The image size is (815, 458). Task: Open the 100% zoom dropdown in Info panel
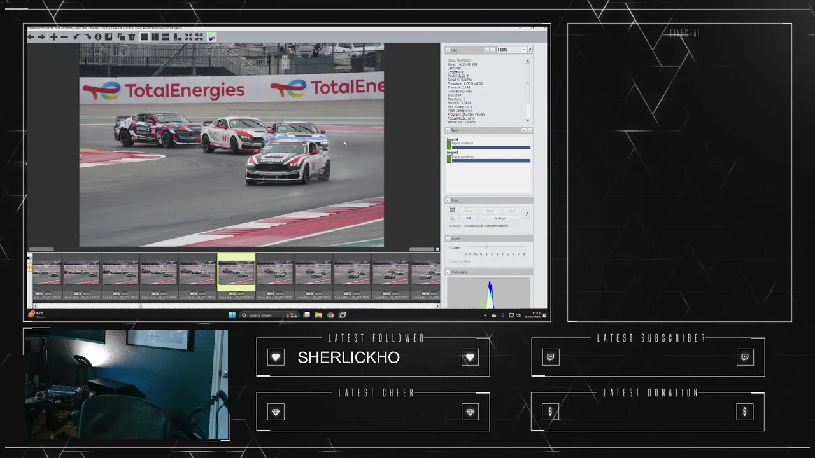click(511, 50)
